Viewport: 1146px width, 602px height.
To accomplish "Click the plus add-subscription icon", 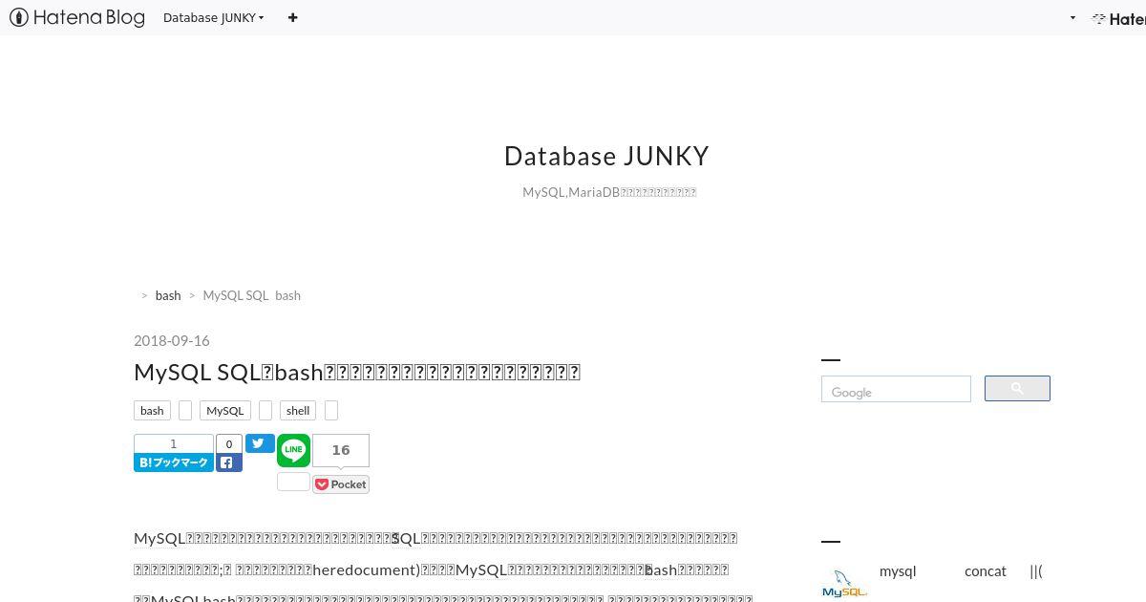I will tap(292, 17).
